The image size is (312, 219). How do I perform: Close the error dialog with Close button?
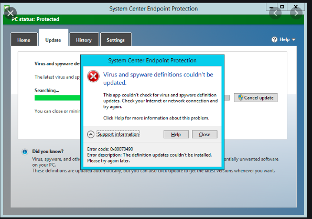[205, 135]
